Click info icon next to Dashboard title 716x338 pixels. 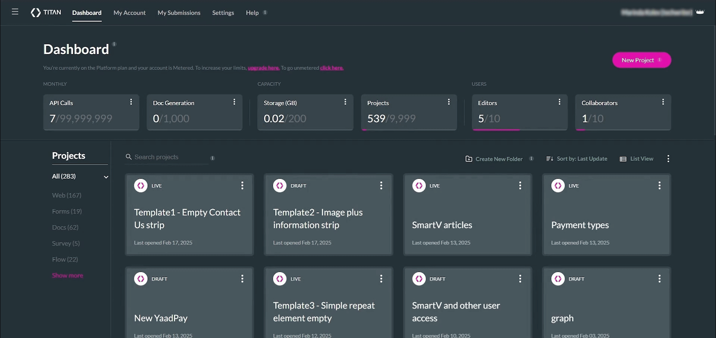pos(114,44)
